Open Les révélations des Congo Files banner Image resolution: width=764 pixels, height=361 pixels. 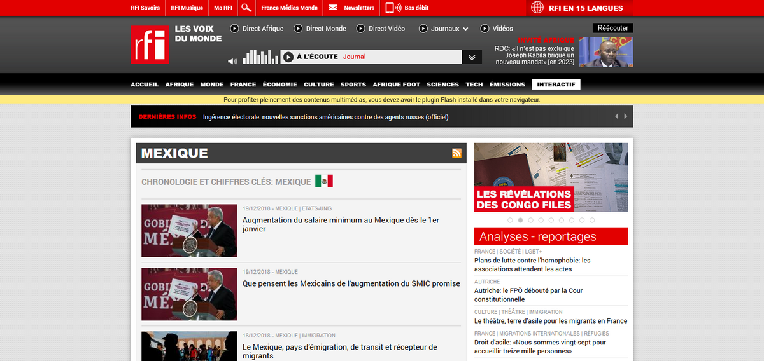(x=551, y=177)
